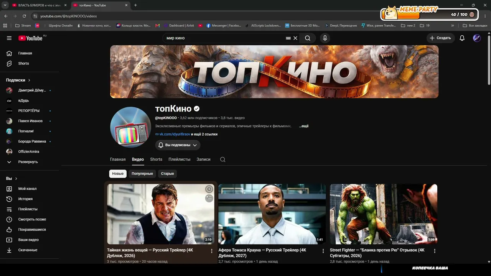Show the и ещё 2 ссылки links
Screen dimensions: 491x276
(204, 134)
